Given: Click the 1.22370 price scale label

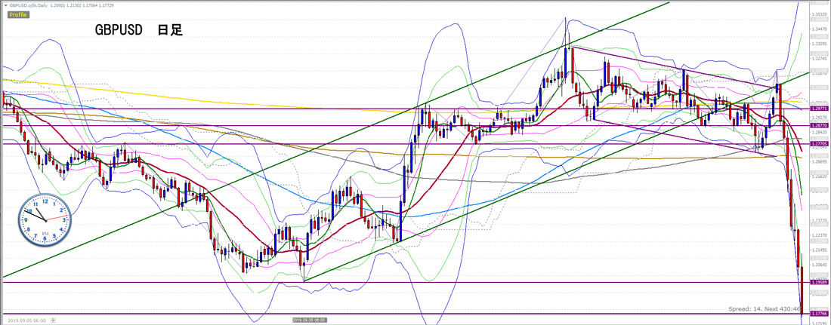Looking at the screenshot, I should click(x=820, y=235).
